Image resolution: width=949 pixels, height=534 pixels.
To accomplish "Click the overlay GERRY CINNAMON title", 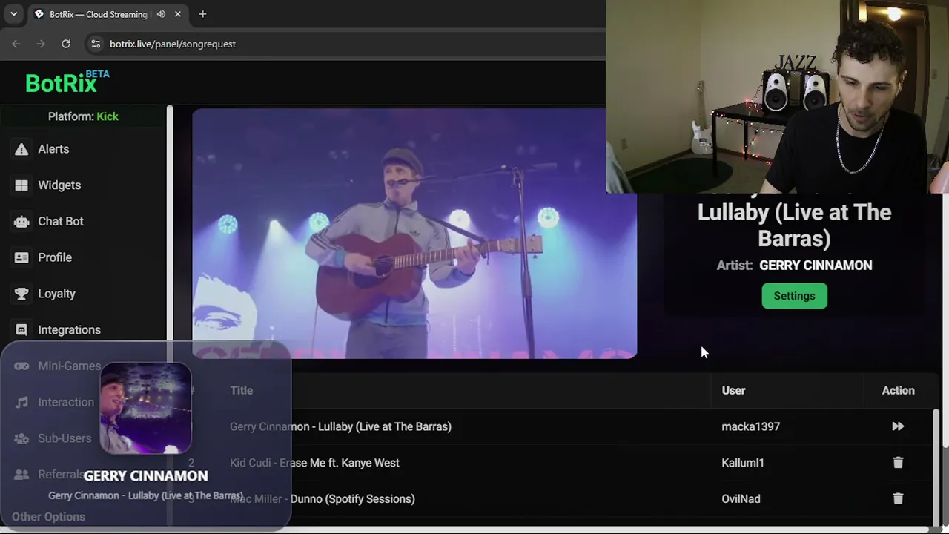I will pos(145,476).
